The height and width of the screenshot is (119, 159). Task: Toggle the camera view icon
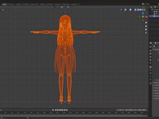click(146, 29)
